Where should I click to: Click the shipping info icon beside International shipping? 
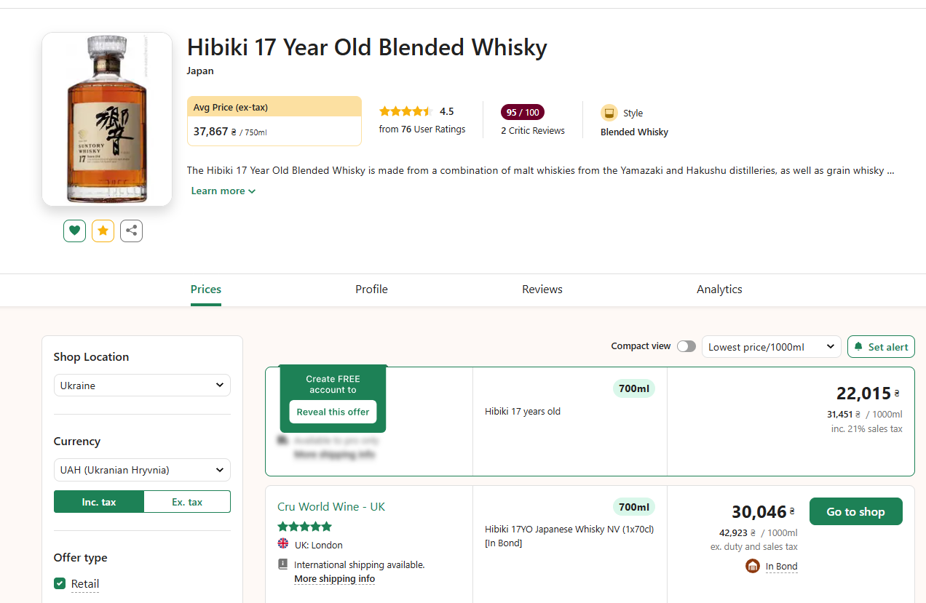[283, 564]
